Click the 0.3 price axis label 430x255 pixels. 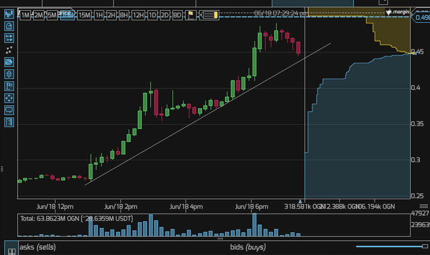(415, 159)
